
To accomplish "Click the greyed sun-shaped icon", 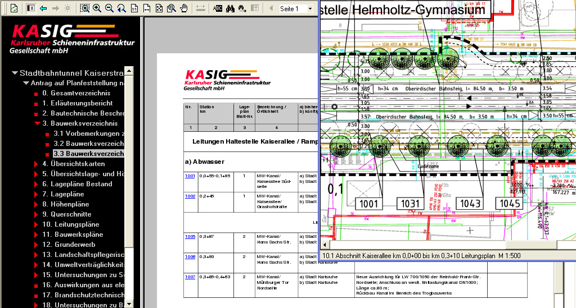I will click(x=68, y=8).
